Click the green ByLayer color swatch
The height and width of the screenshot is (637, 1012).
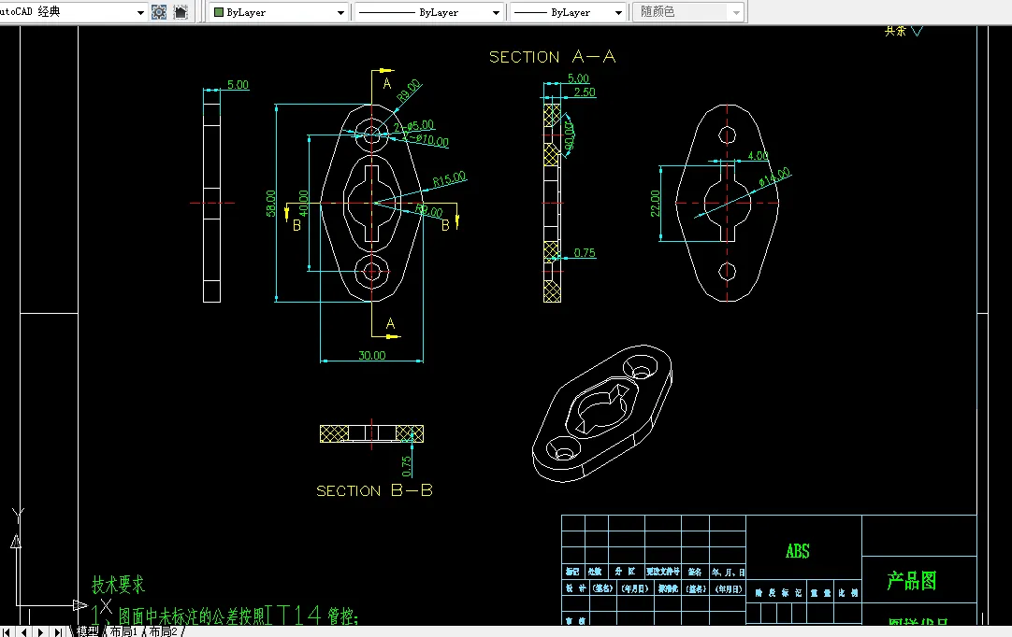[219, 13]
